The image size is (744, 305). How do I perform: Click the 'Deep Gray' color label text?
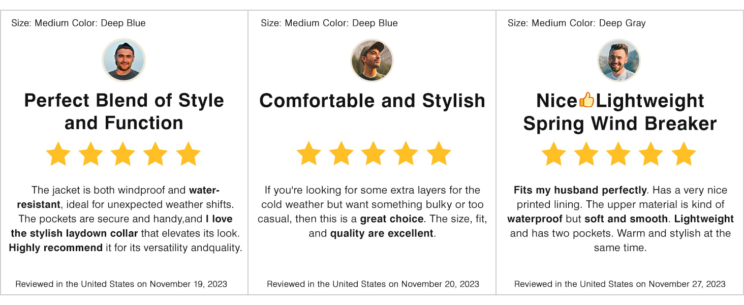point(623,23)
